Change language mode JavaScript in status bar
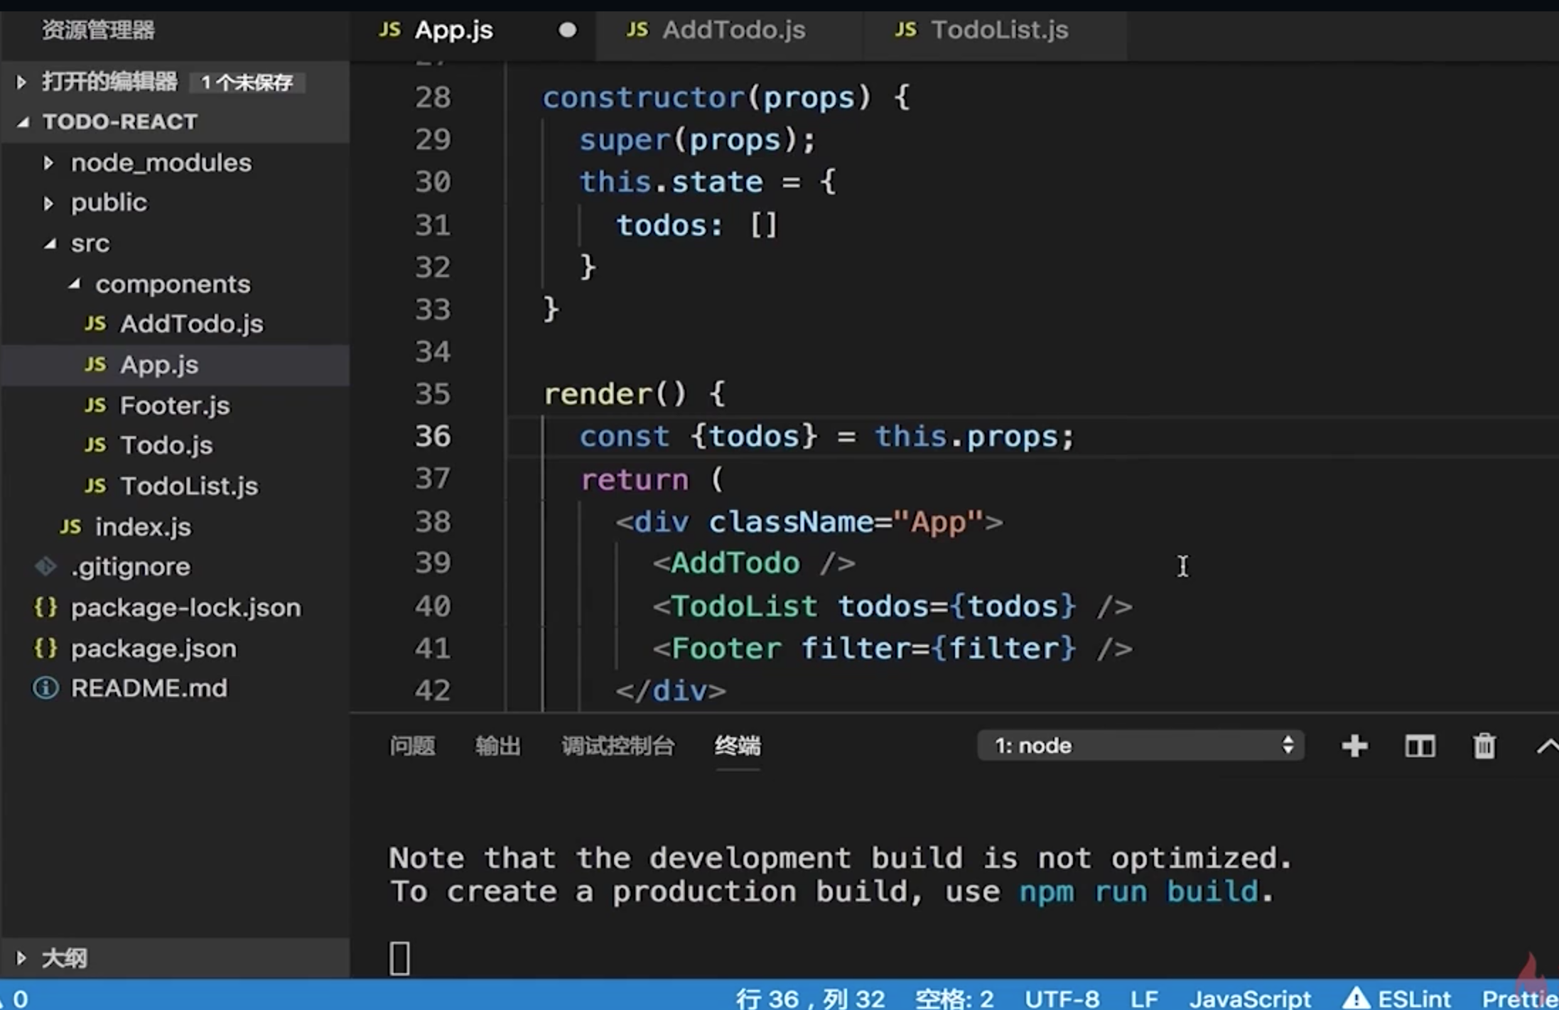1559x1010 pixels. pyautogui.click(x=1251, y=999)
